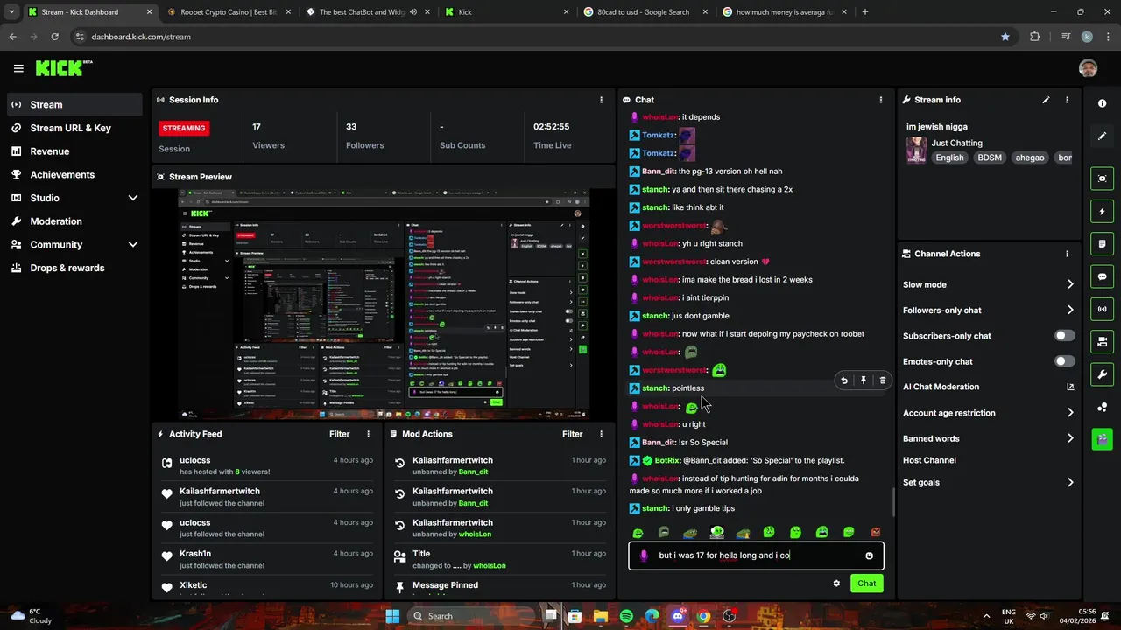
Task: Open the user avatar menu in the header
Action: [1088, 68]
